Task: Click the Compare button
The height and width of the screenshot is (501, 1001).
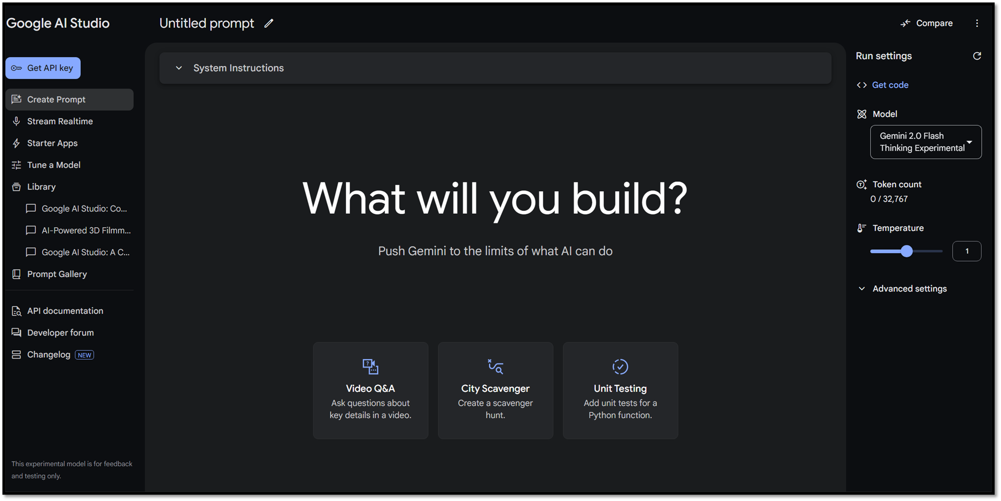Action: coord(927,23)
